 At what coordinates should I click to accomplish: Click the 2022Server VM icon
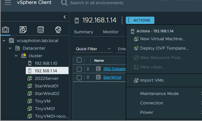click(x=30, y=78)
